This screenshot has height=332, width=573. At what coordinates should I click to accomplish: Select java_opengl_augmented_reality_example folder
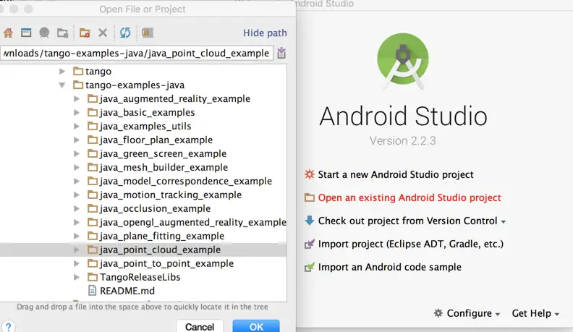pyautogui.click(x=193, y=223)
